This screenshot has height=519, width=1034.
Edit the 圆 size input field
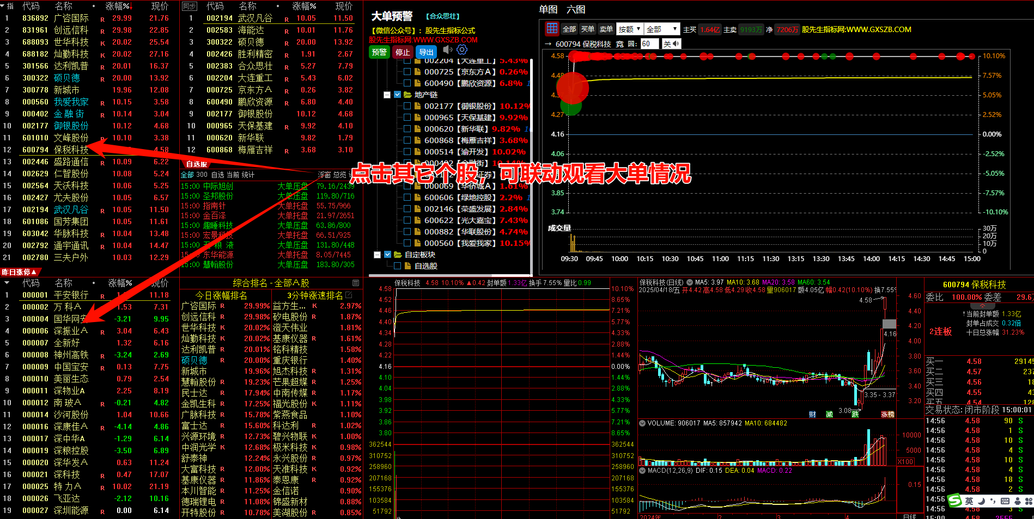649,44
